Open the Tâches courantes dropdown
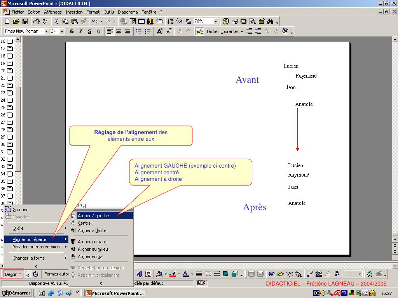The image size is (398, 298). (224, 31)
